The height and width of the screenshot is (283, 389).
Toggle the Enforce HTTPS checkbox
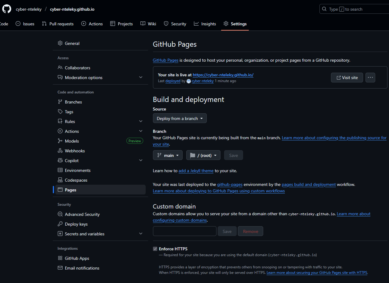[155, 249]
